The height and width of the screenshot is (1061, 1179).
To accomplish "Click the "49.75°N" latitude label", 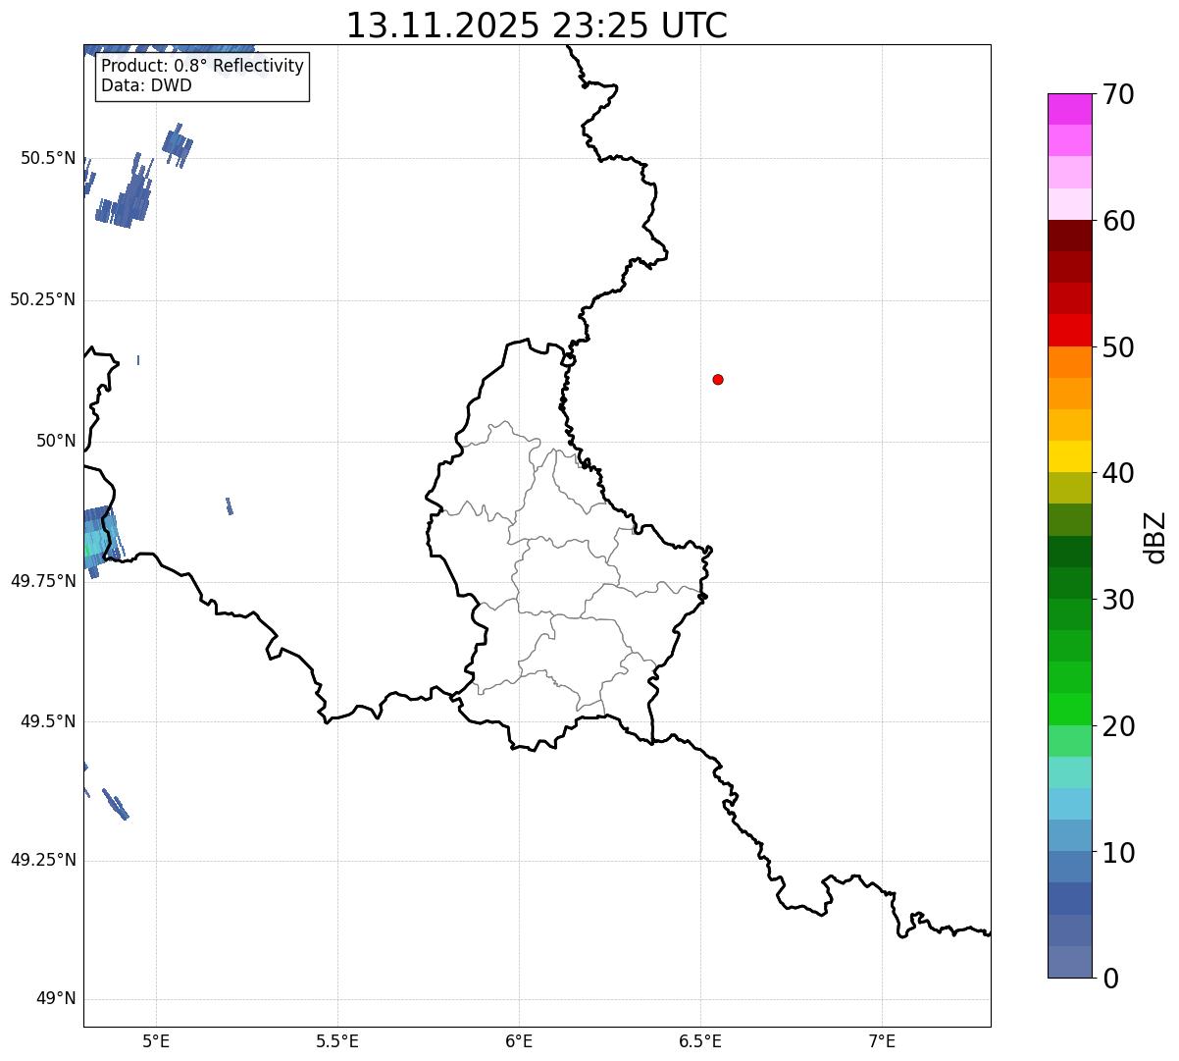I will pyautogui.click(x=42, y=581).
